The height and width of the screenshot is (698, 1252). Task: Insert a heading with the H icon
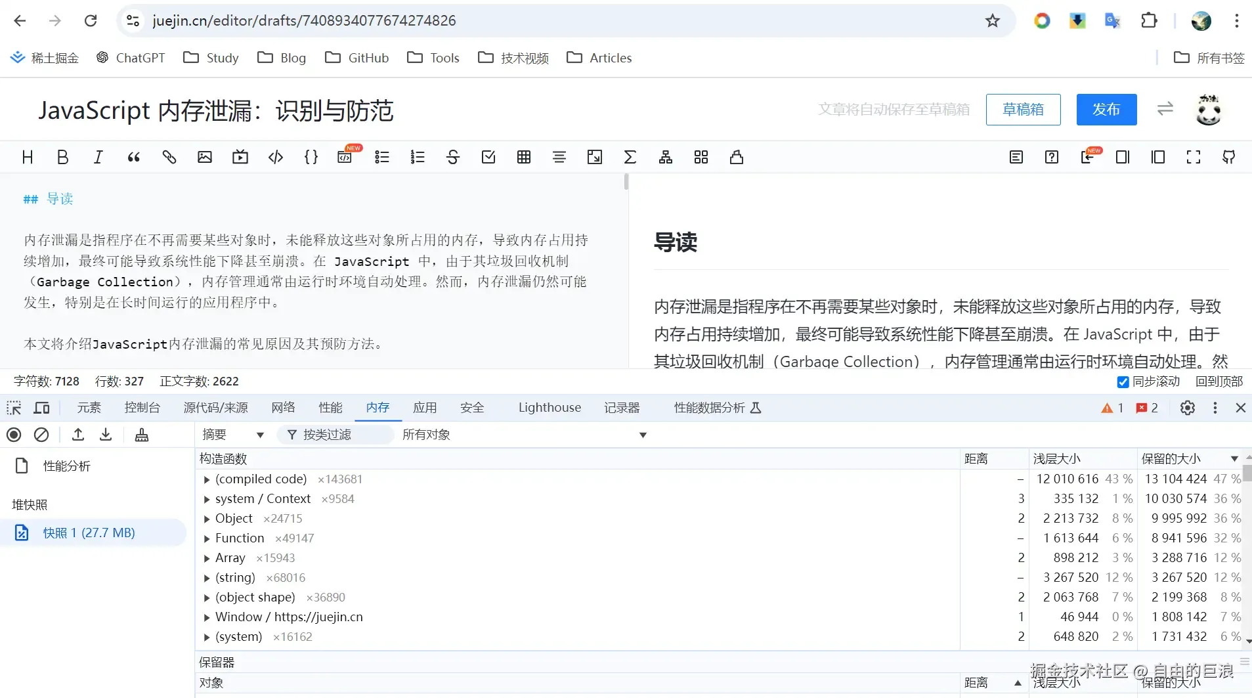click(28, 157)
